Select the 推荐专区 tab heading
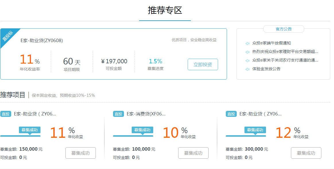This screenshot has height=169, width=334. click(x=165, y=10)
